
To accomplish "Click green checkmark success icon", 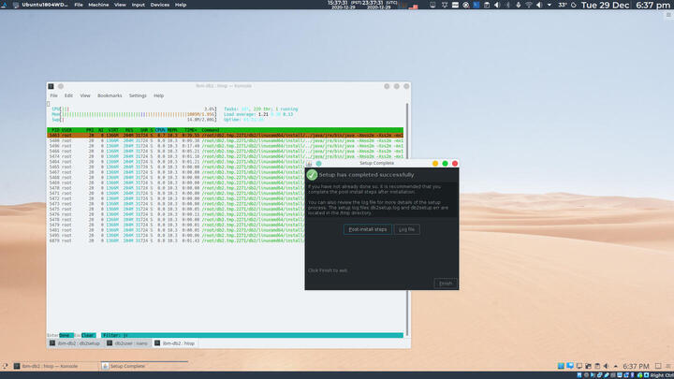I will click(x=312, y=175).
